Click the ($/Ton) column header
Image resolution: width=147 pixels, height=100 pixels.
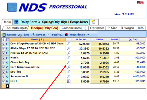pyautogui.click(x=133, y=39)
